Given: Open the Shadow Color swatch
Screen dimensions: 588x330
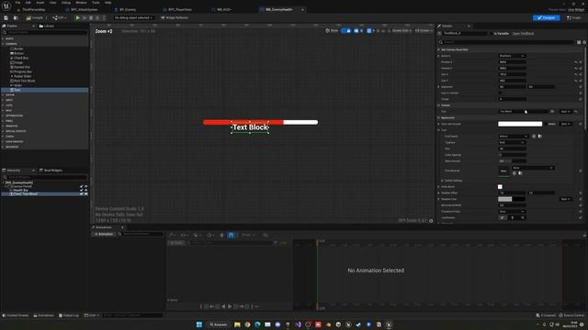Looking at the screenshot, I should (512, 199).
